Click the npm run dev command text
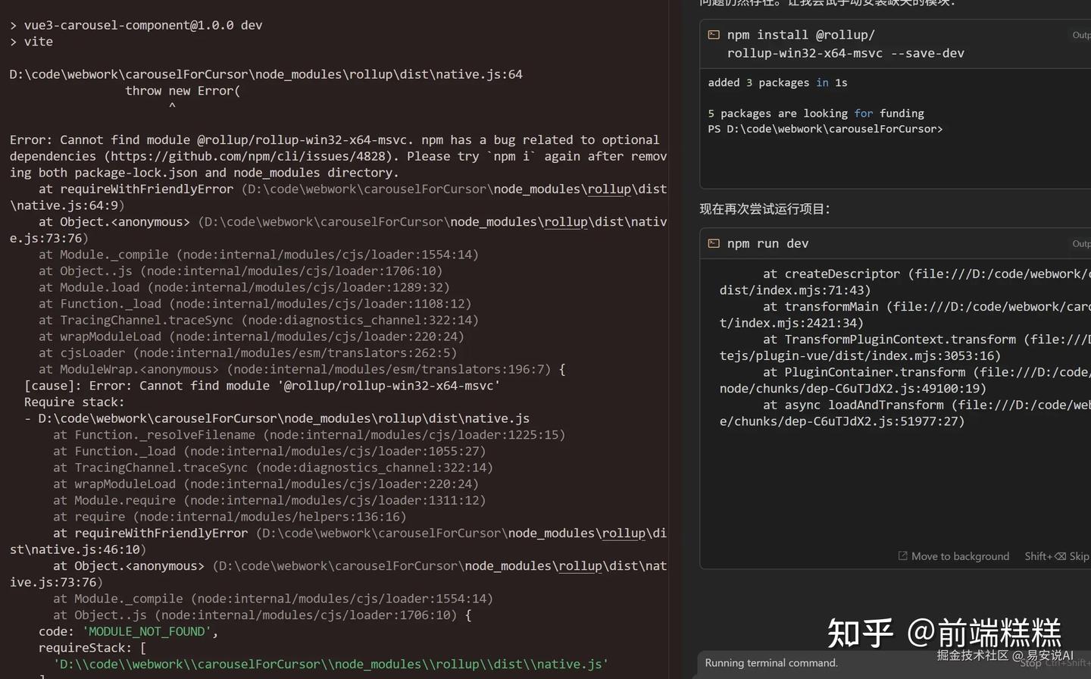 pos(767,243)
